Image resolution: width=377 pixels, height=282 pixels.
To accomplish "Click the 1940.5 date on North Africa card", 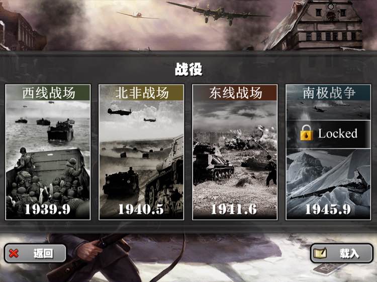I will coord(141,209).
